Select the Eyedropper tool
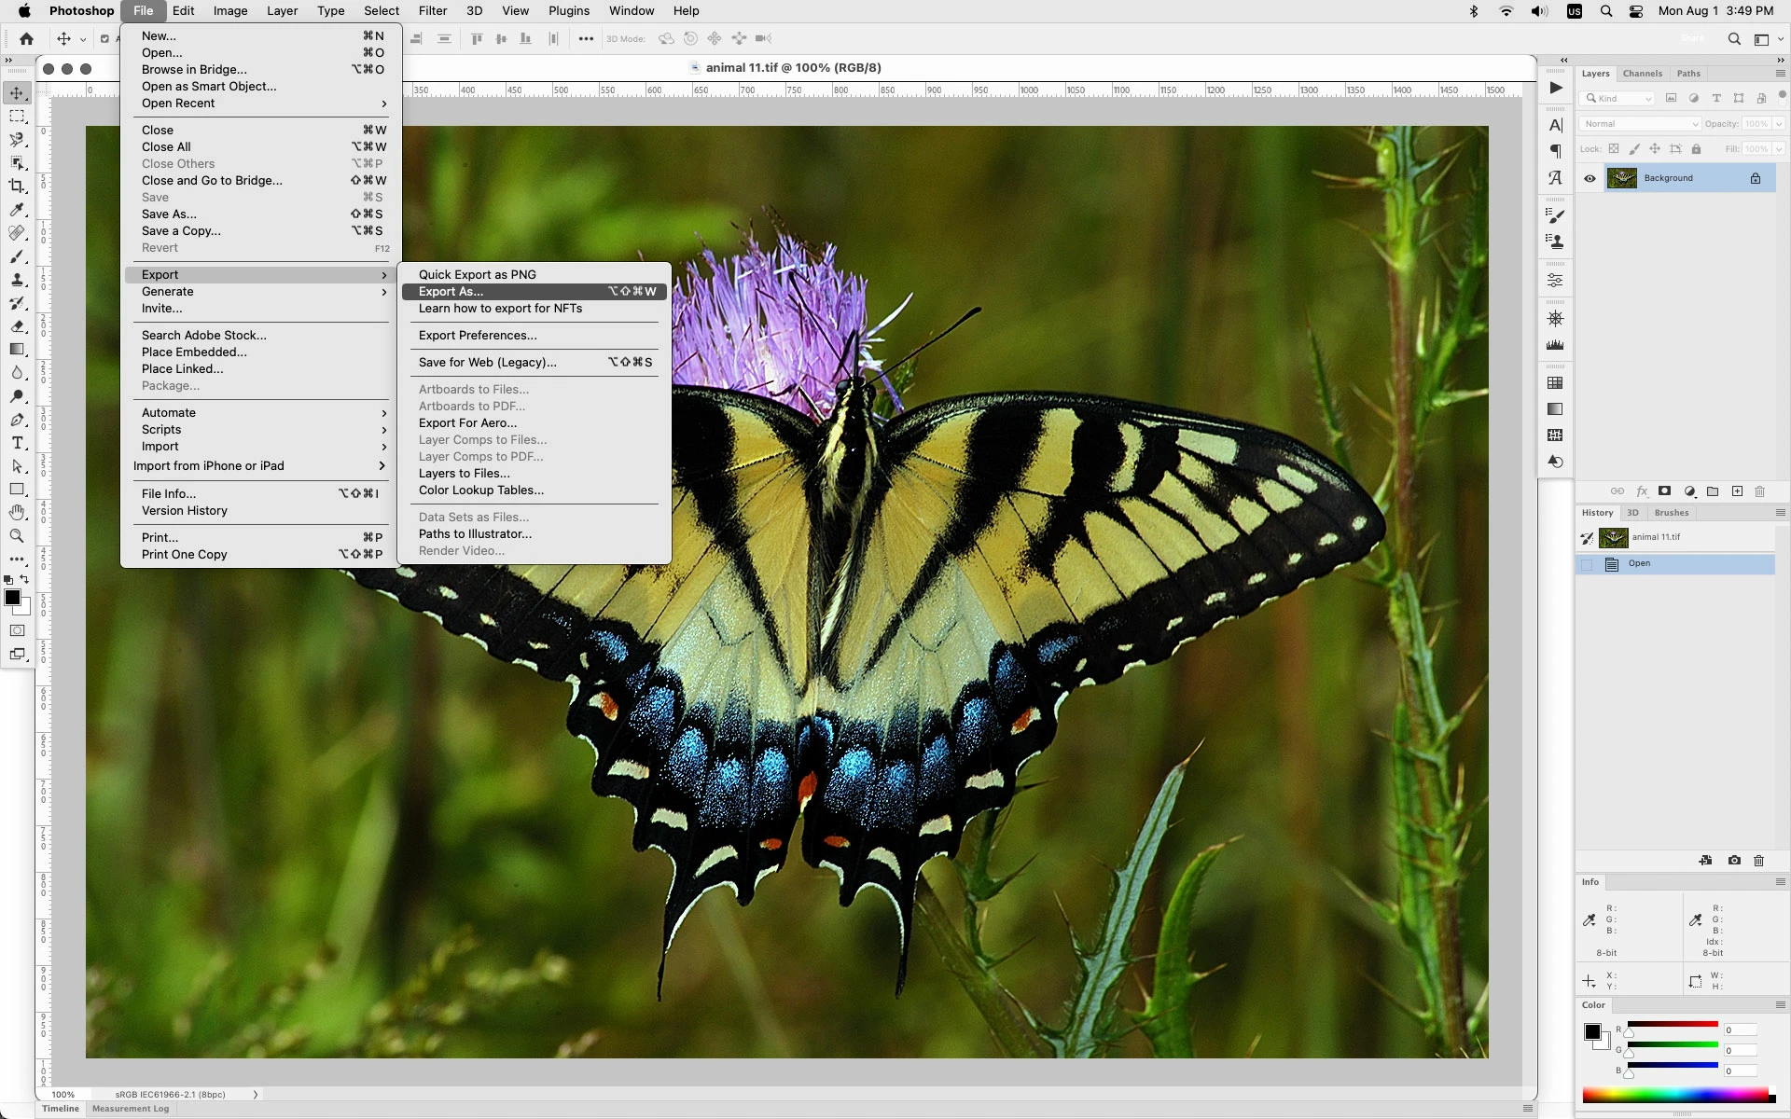Image resolution: width=1791 pixels, height=1119 pixels. (x=17, y=210)
